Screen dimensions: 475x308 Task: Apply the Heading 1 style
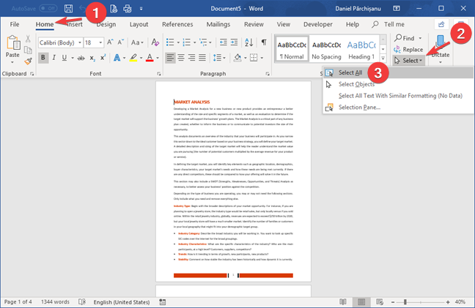point(361,48)
